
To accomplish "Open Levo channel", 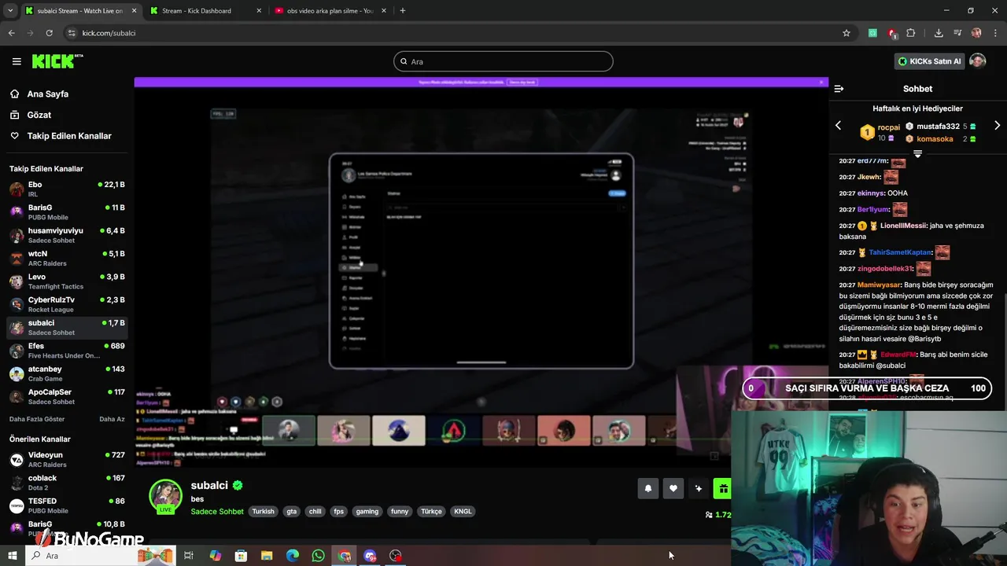I will [67, 281].
